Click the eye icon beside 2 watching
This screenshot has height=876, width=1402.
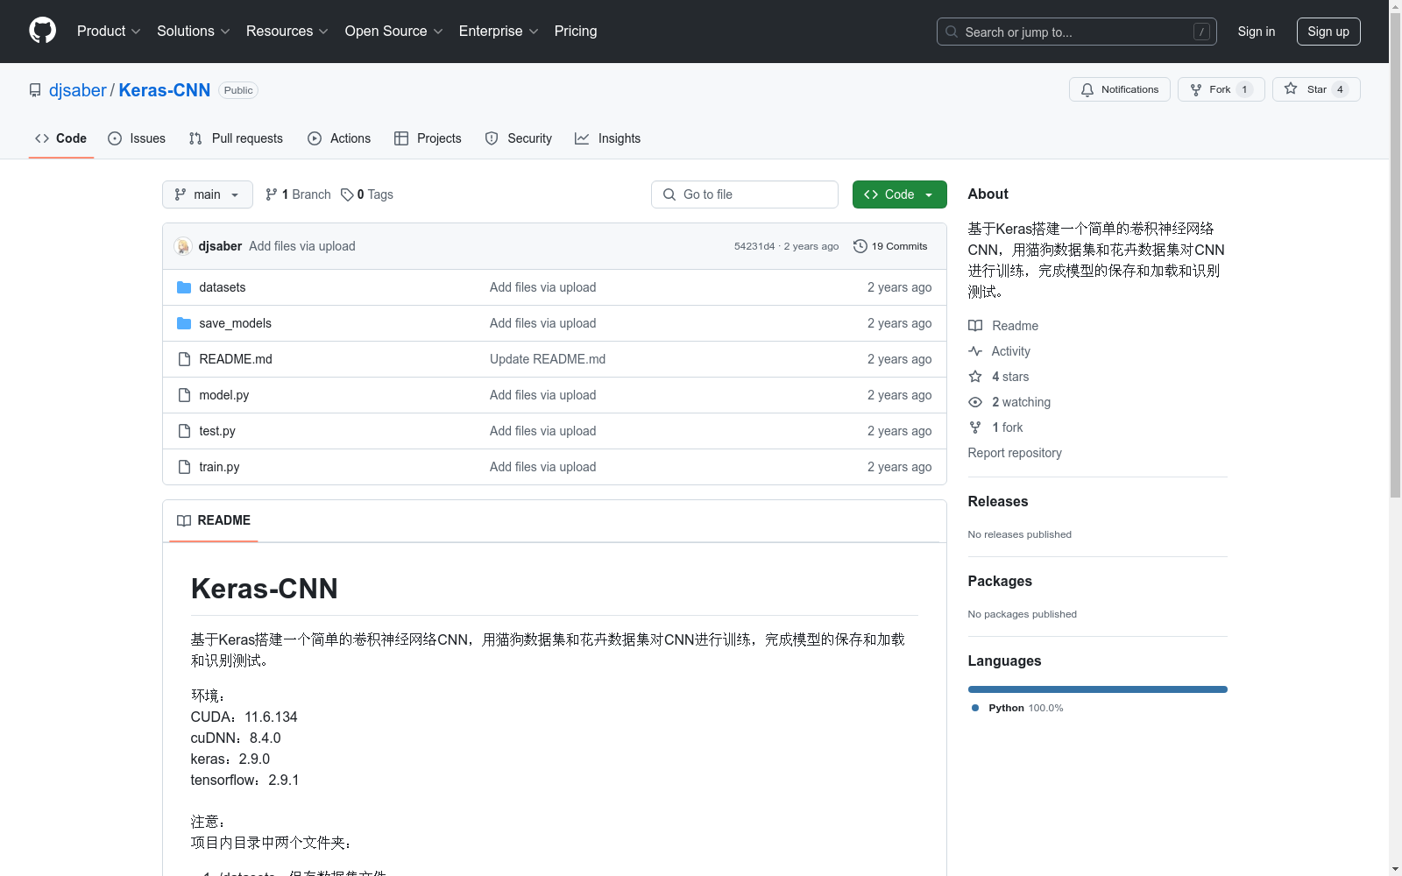(975, 402)
